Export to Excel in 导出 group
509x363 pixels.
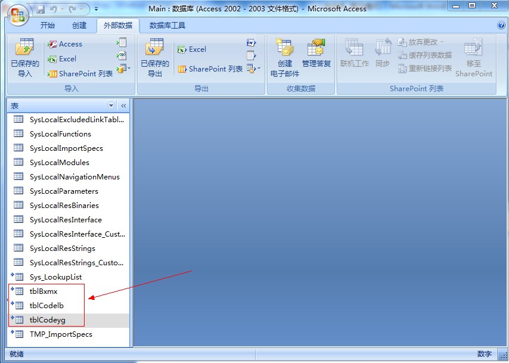[192, 49]
